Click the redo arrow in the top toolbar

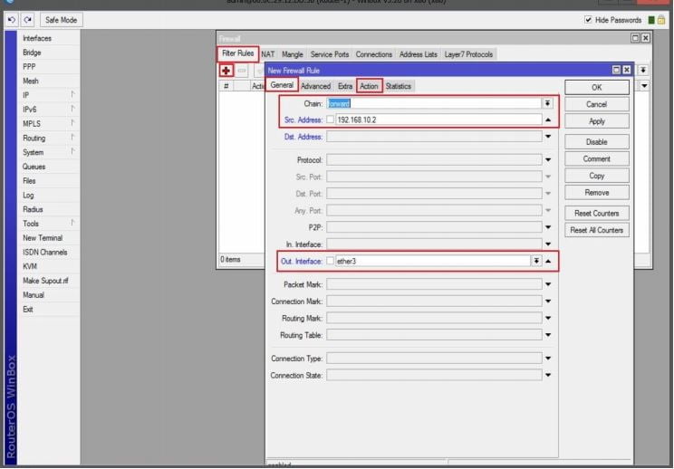click(26, 20)
